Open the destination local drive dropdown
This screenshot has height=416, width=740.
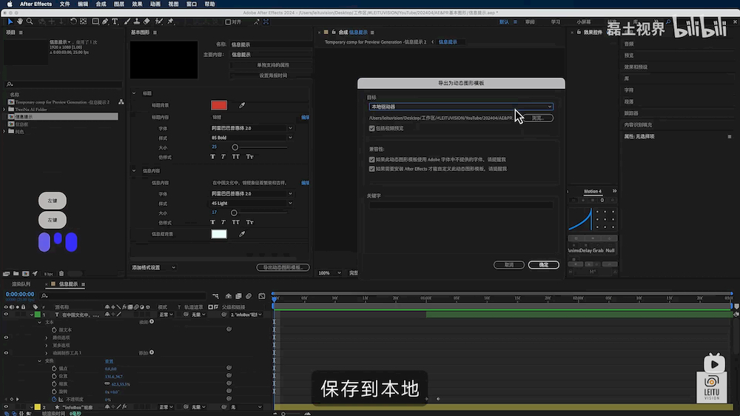tap(460, 107)
